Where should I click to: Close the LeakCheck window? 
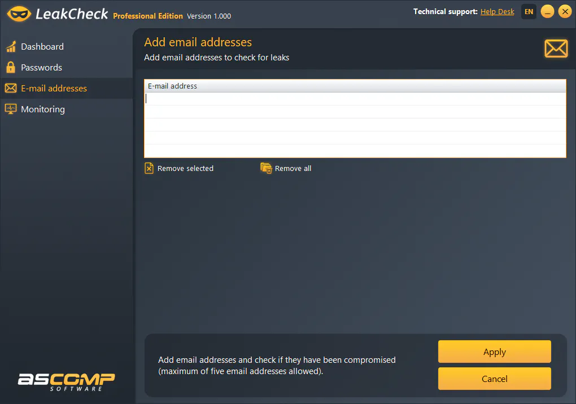565,11
